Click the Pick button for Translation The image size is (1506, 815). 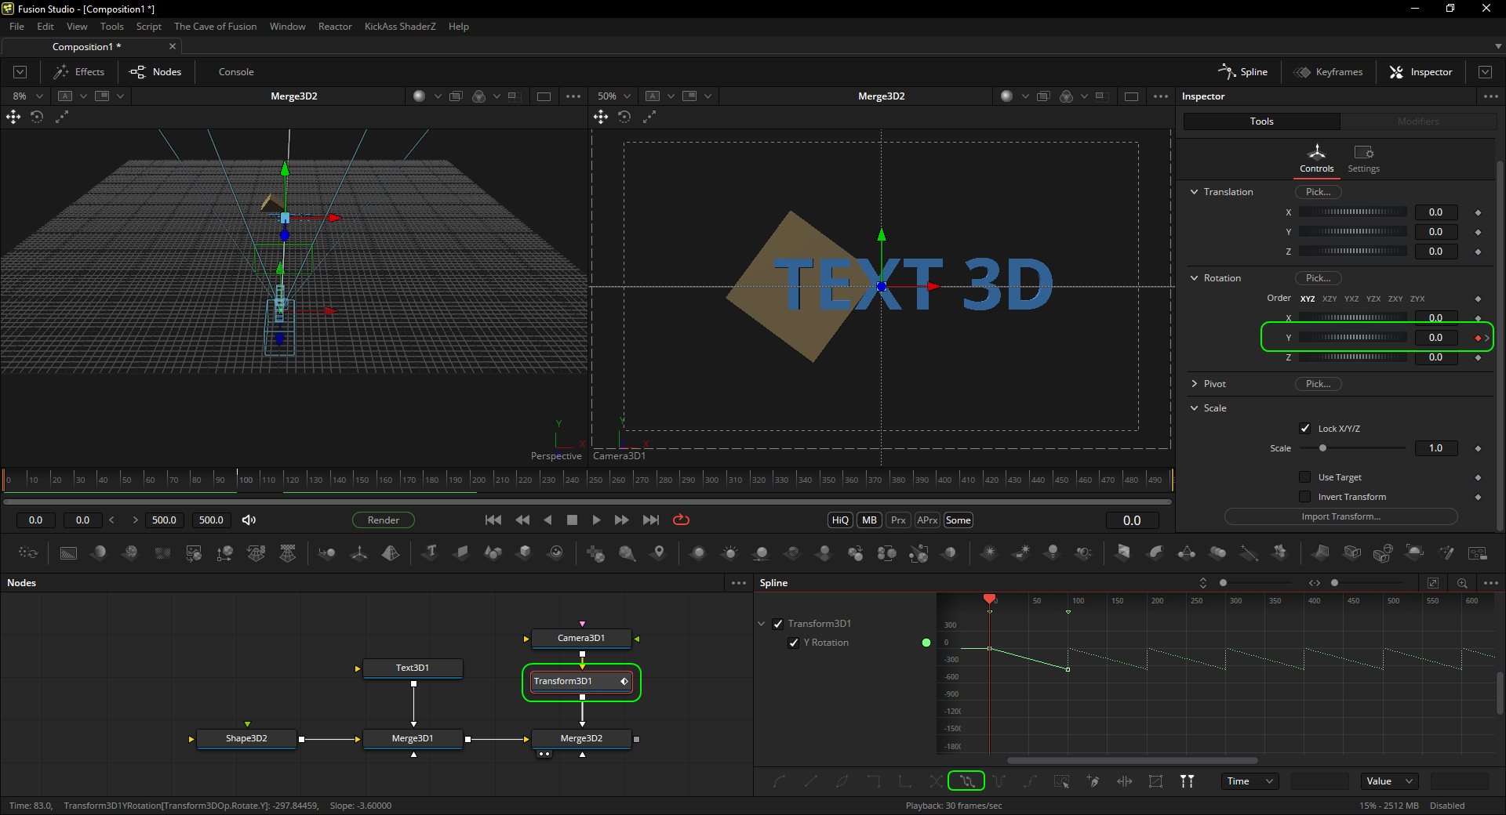(1318, 192)
